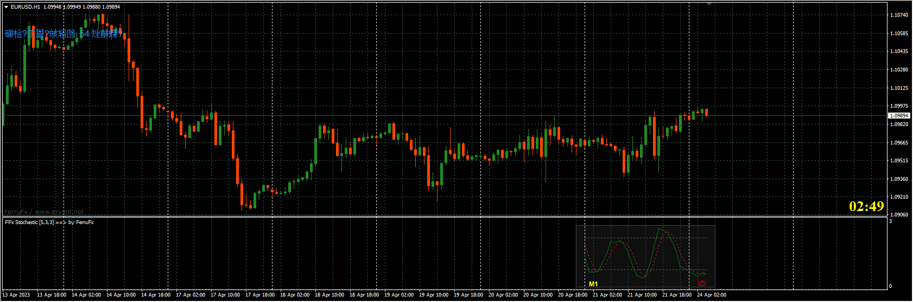Click the 19 Apr 10:00 time label
Screen dimensions: 913x302
[434, 295]
